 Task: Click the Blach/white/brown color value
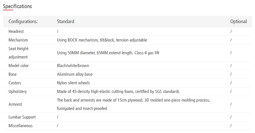click(73, 66)
